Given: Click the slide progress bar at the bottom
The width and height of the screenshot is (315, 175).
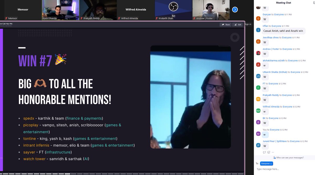Looking at the screenshot, I should tap(122, 174).
